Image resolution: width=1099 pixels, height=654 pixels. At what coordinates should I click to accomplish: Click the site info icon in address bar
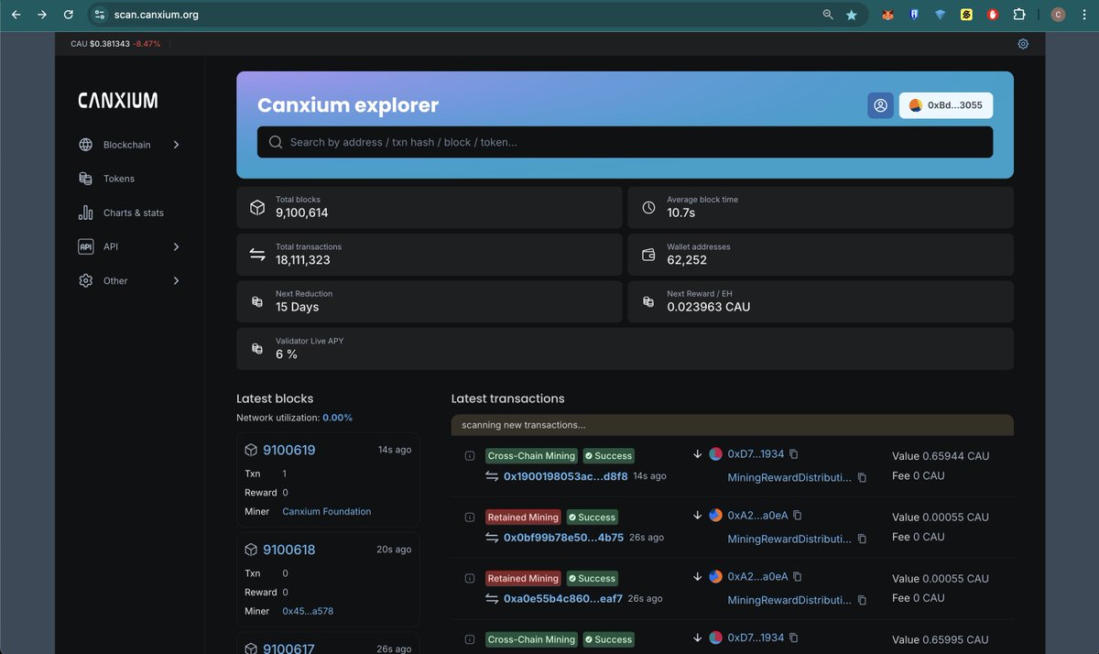coord(102,15)
